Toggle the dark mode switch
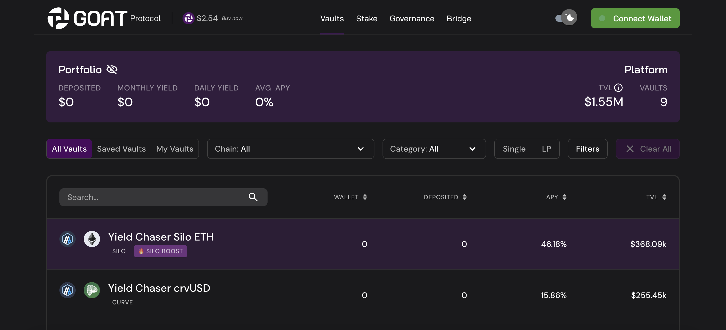726x330 pixels. tap(566, 18)
